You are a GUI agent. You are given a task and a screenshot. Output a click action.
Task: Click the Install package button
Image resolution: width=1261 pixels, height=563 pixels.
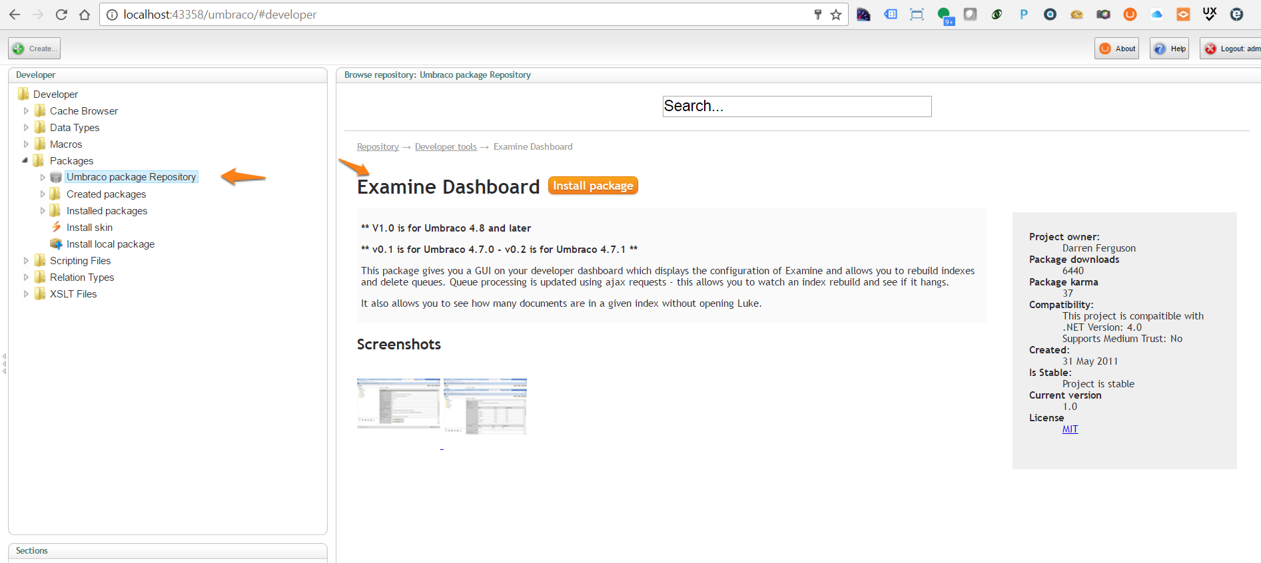[x=593, y=186]
